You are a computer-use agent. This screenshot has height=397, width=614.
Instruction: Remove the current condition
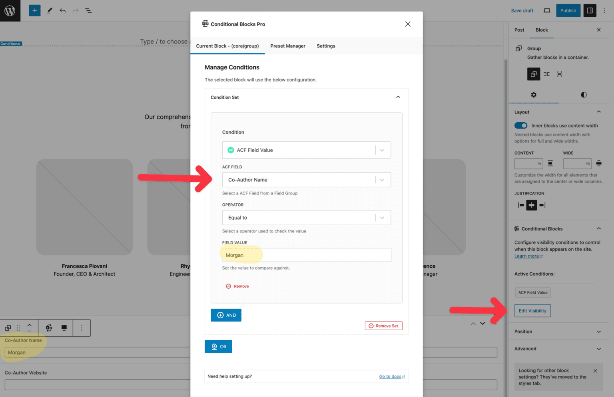[237, 286]
